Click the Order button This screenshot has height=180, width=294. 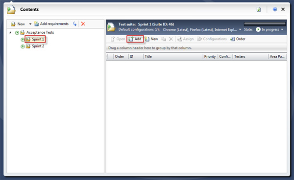238,39
